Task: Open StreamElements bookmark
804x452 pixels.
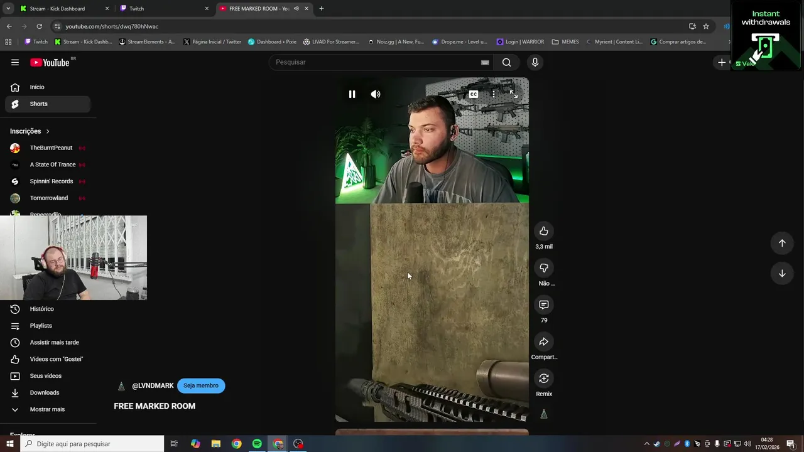Action: 147,42
